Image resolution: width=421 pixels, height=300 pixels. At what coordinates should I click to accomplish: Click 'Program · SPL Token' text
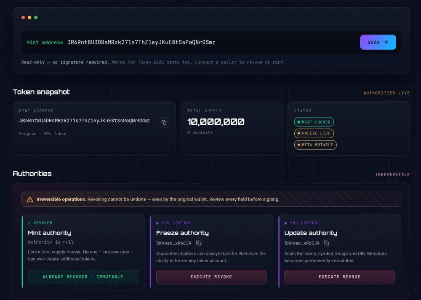pyautogui.click(x=43, y=134)
